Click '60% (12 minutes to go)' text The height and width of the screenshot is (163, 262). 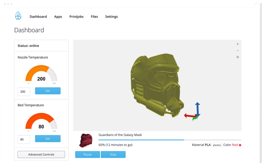[x=115, y=145]
